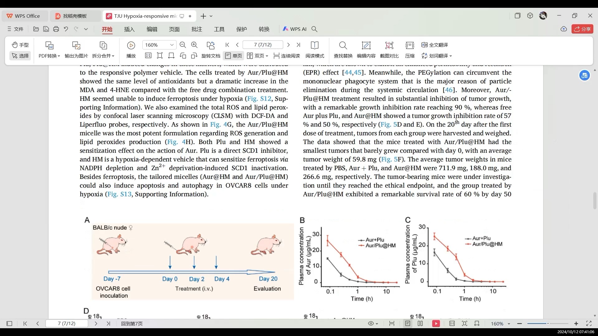Open WPS AI assistant
598x336 pixels.
[x=294, y=29]
